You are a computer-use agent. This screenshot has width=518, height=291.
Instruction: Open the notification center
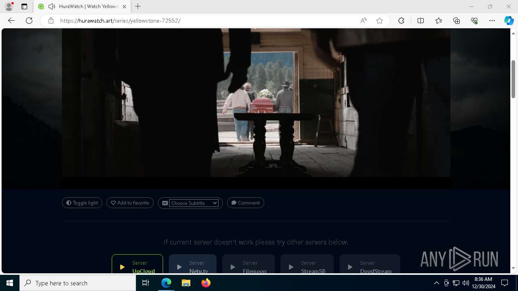click(505, 283)
